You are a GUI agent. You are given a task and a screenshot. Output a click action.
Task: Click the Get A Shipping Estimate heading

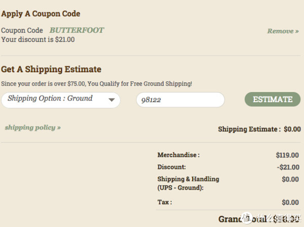(51, 69)
